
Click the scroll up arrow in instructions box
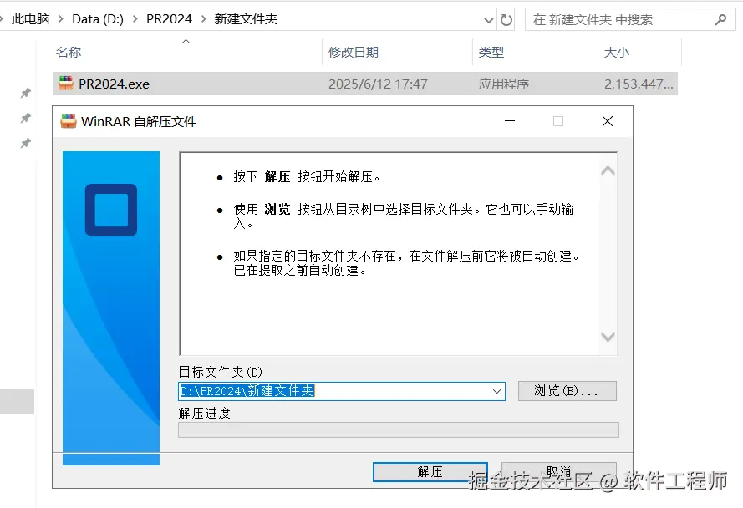click(608, 171)
